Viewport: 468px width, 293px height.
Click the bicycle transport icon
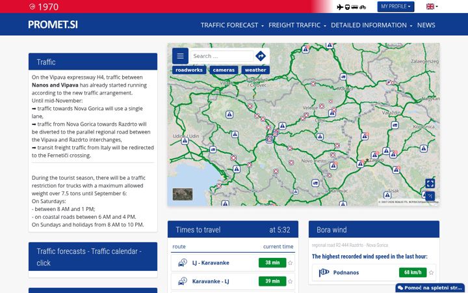click(363, 7)
